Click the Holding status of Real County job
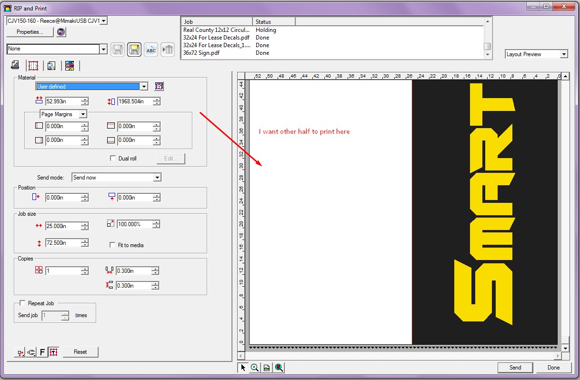Image resolution: width=580 pixels, height=380 pixels. [x=266, y=30]
